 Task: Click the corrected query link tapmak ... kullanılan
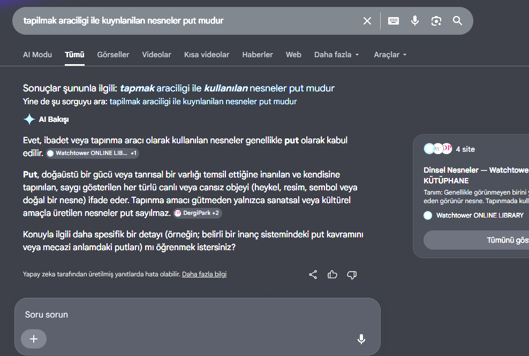(227, 88)
